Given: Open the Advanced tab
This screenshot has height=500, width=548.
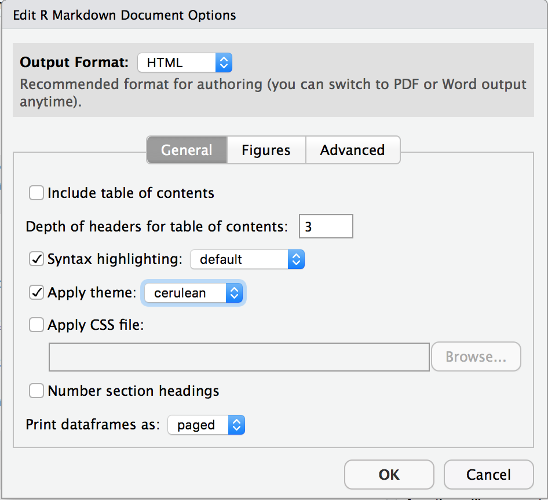Looking at the screenshot, I should [x=353, y=150].
